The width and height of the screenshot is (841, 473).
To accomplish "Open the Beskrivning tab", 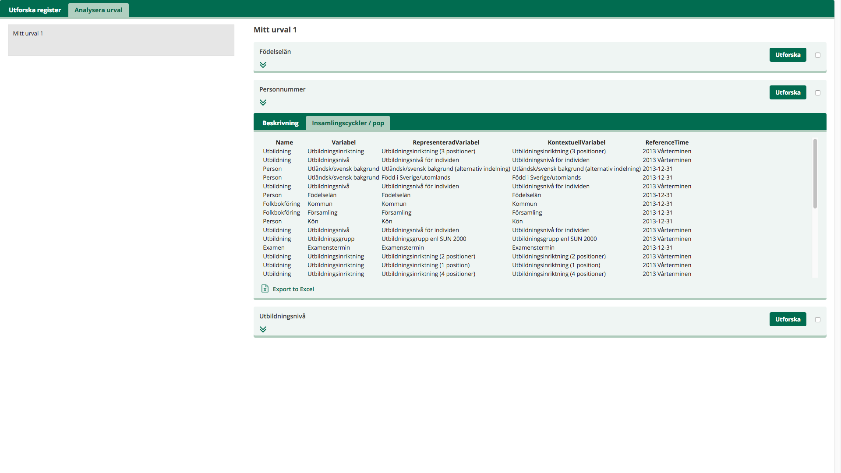I will 280,123.
